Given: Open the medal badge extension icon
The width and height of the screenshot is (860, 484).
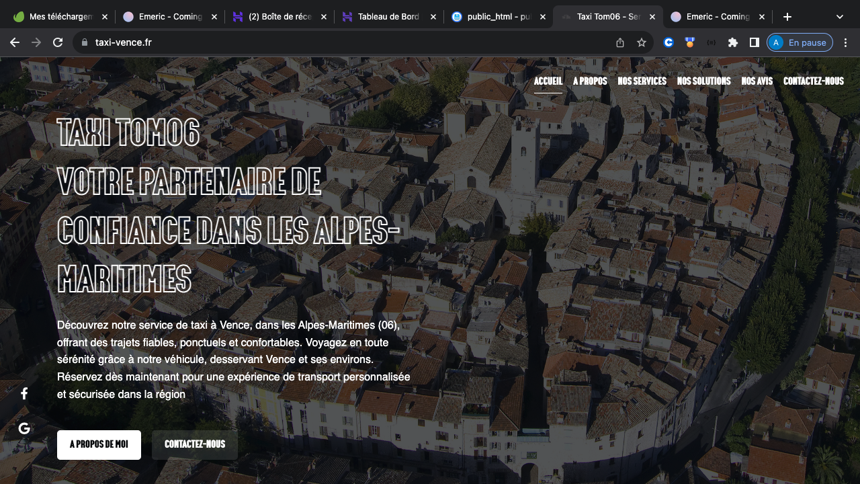Looking at the screenshot, I should (690, 42).
